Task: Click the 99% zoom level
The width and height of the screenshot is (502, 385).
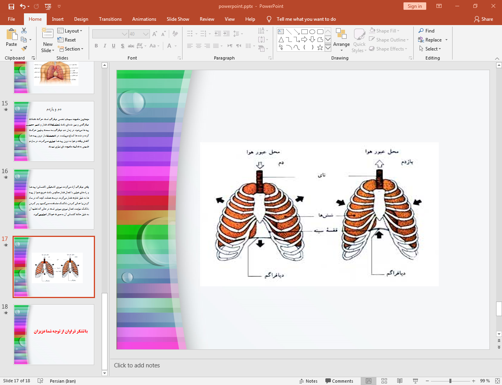Action: tap(485, 381)
